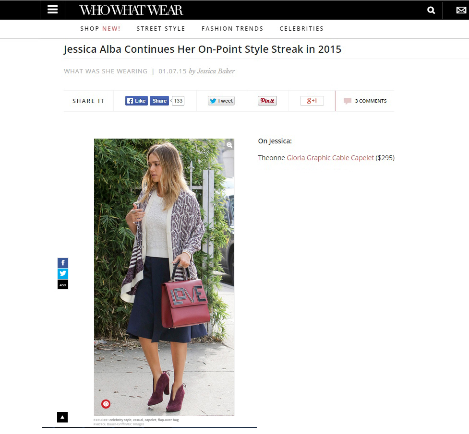Open the Street Style section
469x434 pixels.
click(161, 29)
